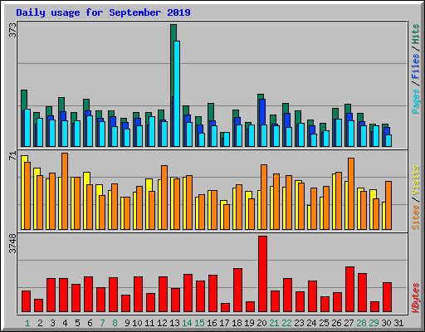This screenshot has width=425, height=332.
Task: Click day label '14' on x-axis
Action: coord(187,323)
